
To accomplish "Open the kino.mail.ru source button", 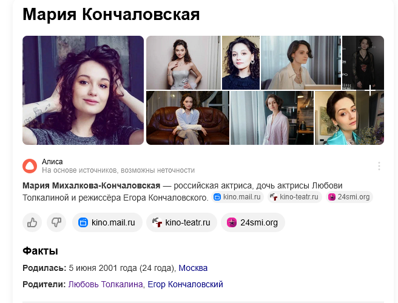I will pos(107,222).
